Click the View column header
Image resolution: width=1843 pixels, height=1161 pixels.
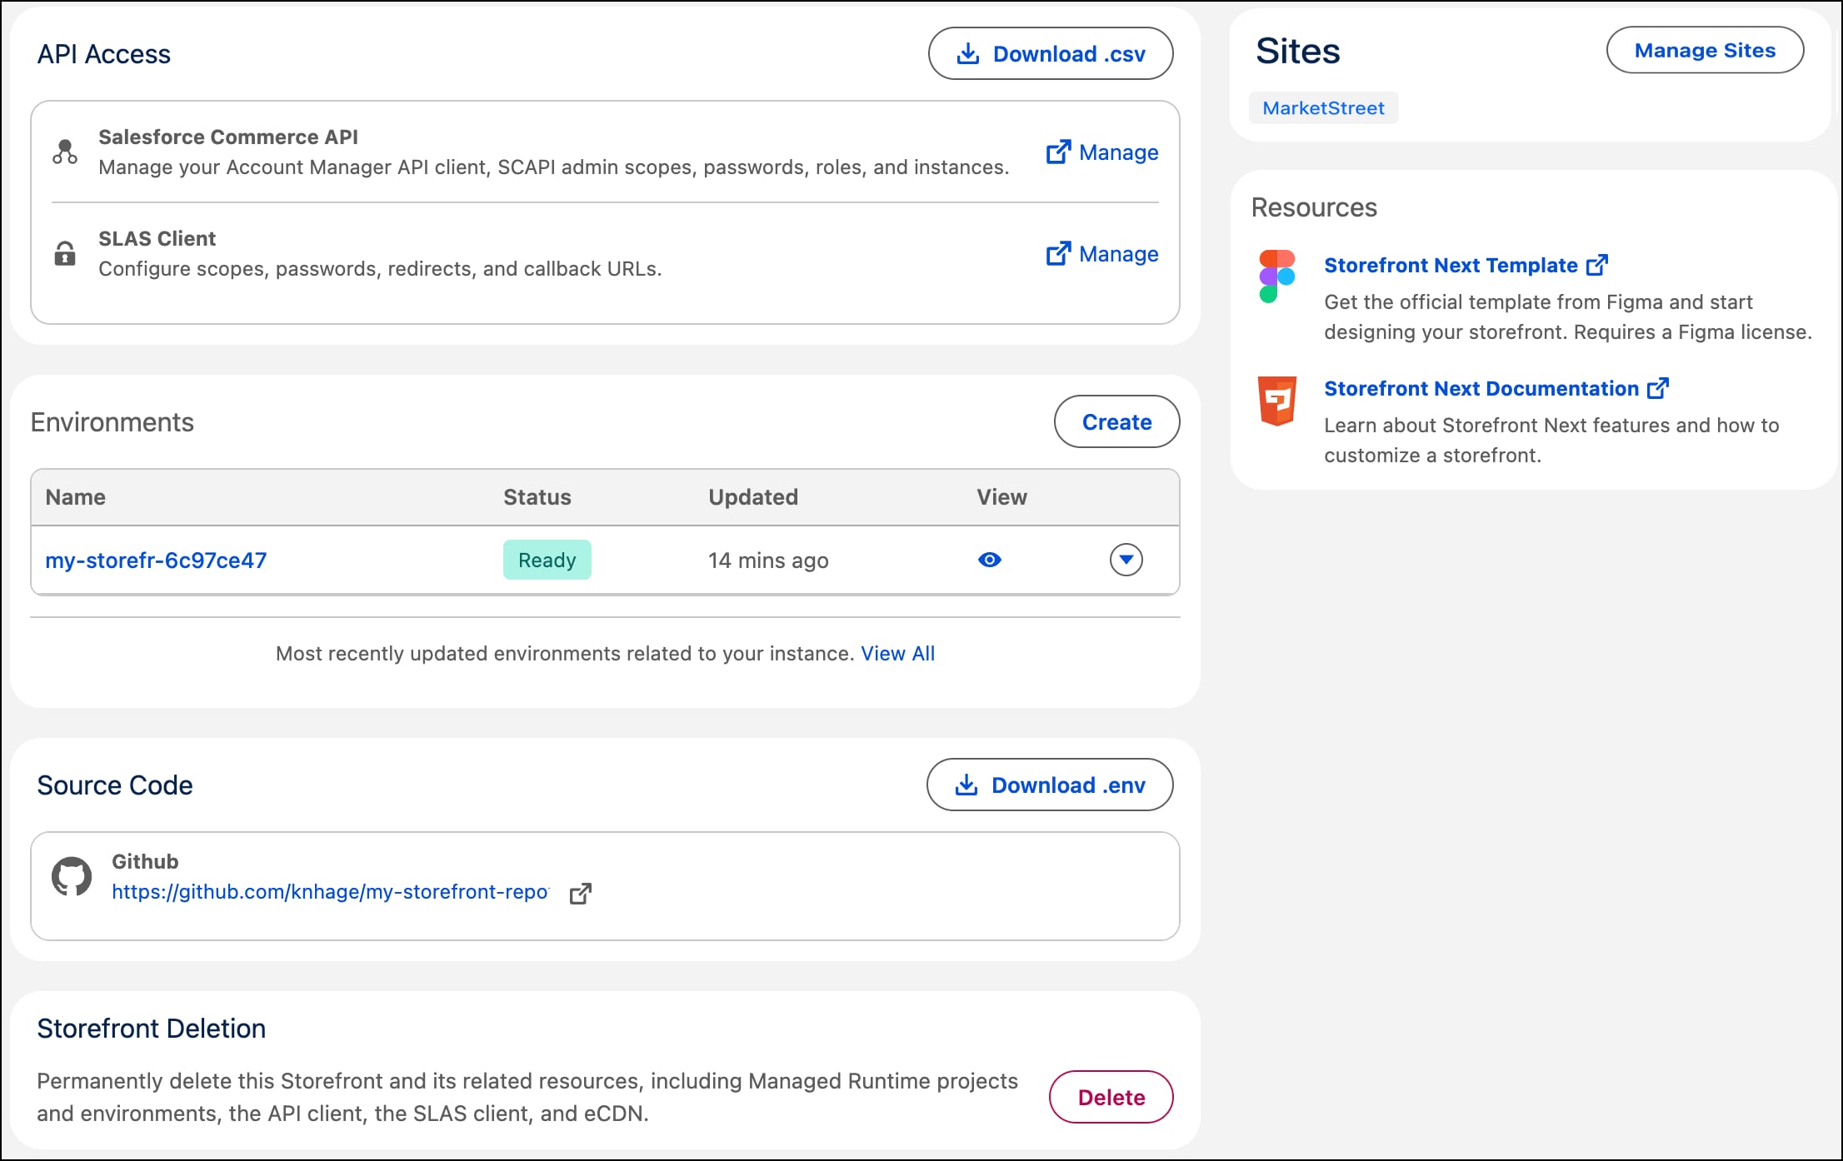1001,497
